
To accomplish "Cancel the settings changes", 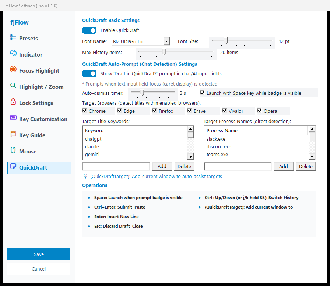I will [x=39, y=269].
